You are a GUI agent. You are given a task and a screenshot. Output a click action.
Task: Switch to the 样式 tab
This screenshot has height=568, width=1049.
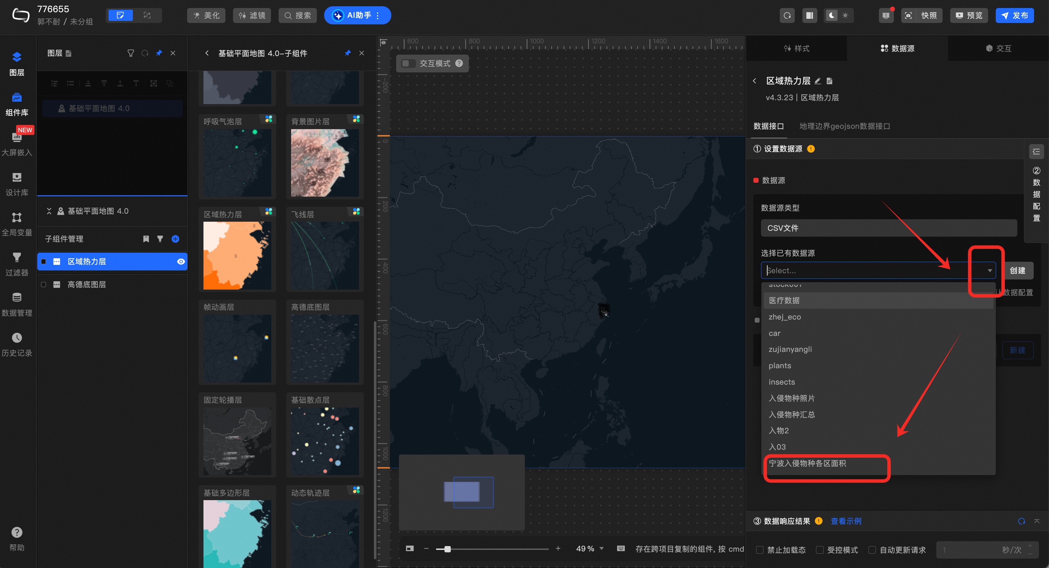click(x=796, y=48)
